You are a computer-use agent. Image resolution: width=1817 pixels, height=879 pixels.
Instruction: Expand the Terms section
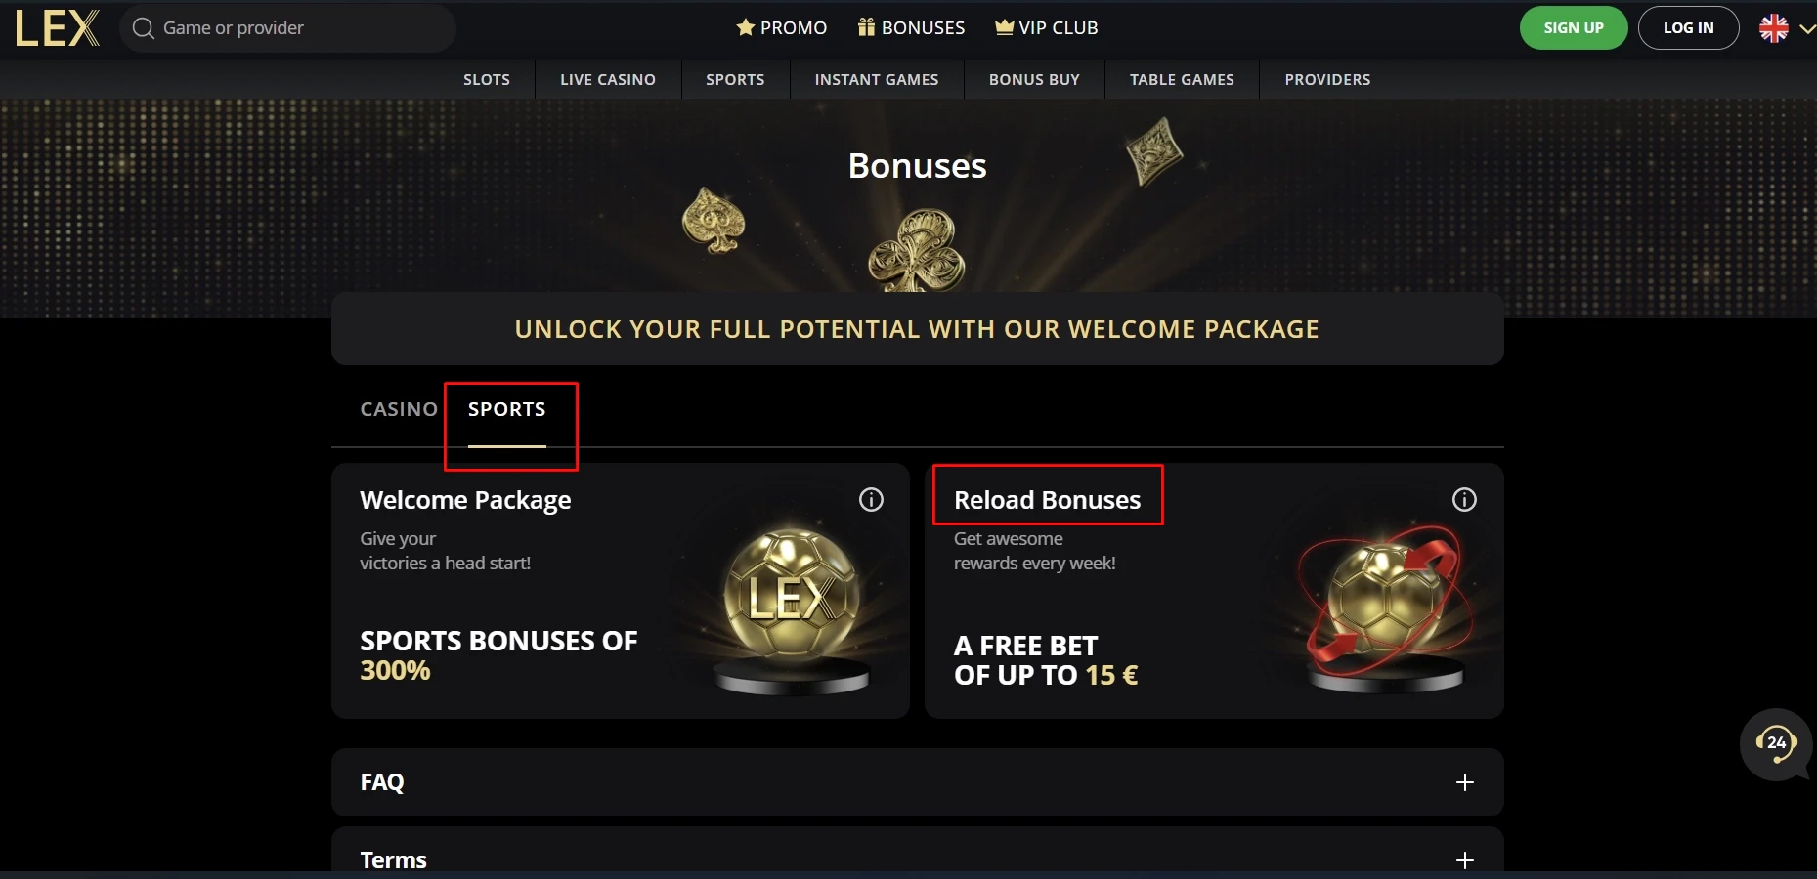point(1464,859)
